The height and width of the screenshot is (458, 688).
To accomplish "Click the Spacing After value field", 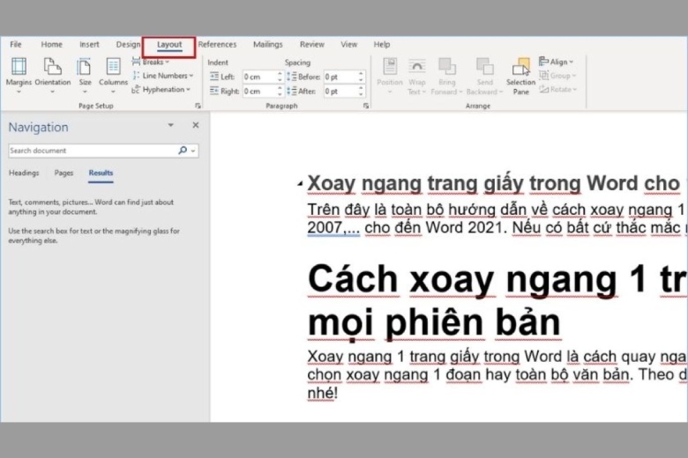I will coord(340,92).
